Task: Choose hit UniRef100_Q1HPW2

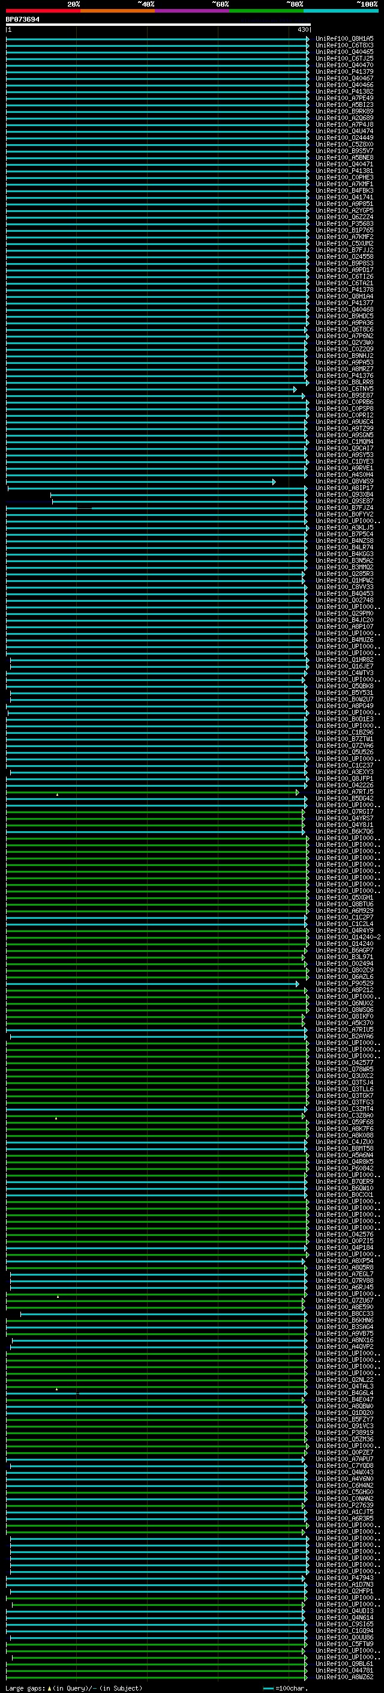Action: pyautogui.click(x=344, y=580)
